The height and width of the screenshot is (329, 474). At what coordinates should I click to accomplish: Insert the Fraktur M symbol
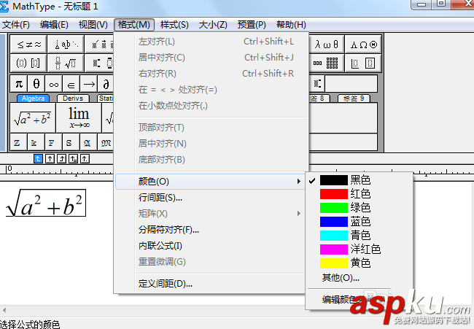tap(106, 142)
